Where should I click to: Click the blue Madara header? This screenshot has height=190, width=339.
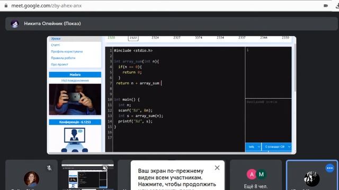click(75, 74)
